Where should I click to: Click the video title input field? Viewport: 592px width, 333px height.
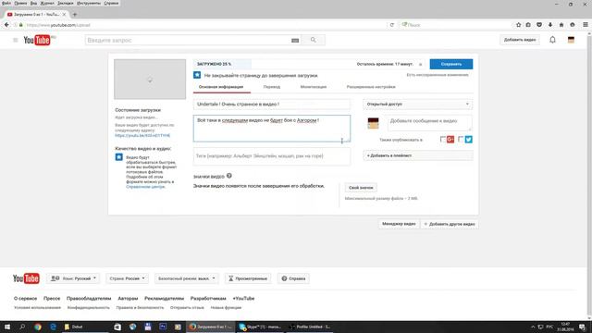tap(272, 105)
